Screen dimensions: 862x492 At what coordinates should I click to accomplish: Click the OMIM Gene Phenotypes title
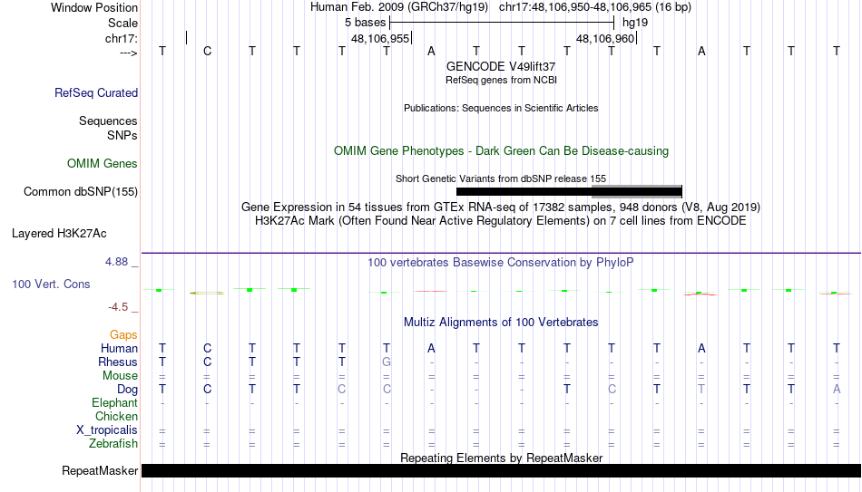coord(502,151)
